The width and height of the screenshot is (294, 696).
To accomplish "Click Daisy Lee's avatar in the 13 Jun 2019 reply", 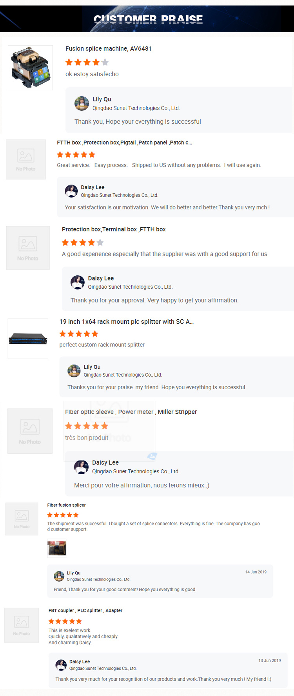I will pos(61,665).
